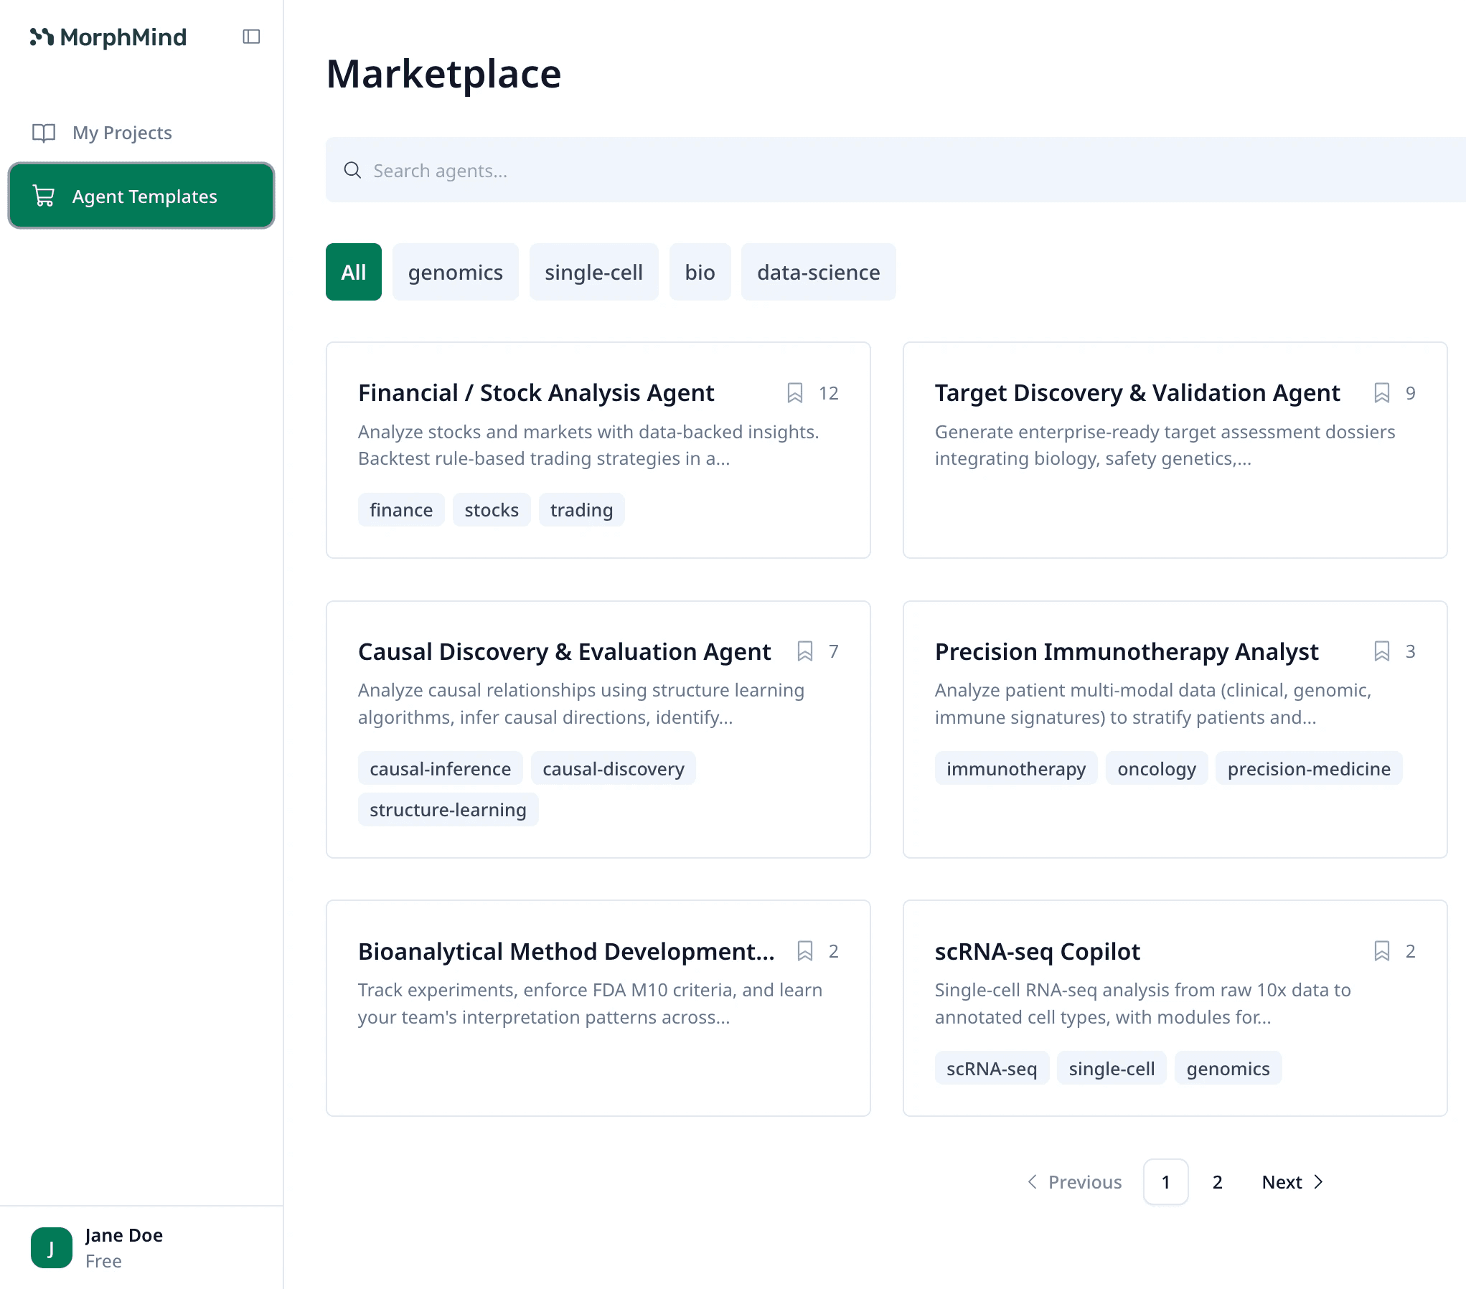The width and height of the screenshot is (1466, 1289).
Task: Collapse the sidebar panel icon
Action: 251,37
